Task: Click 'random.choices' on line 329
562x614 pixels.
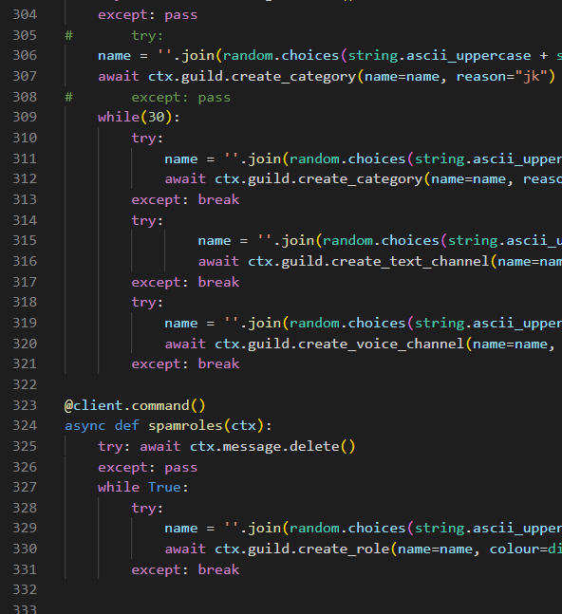Action: pos(347,529)
